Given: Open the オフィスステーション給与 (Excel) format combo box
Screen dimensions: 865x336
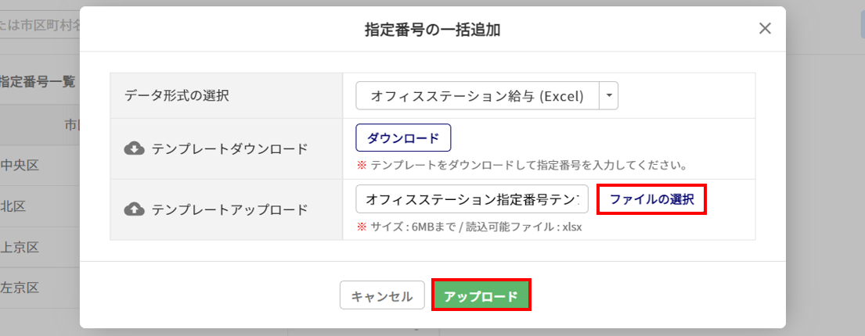Looking at the screenshot, I should point(478,96).
